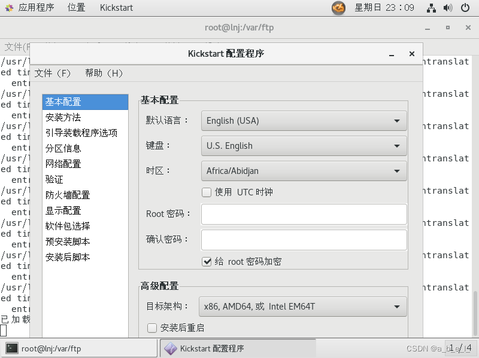The height and width of the screenshot is (358, 479).
Task: Toggle the 使用 UTC 时钟 checkbox
Action: pos(207,192)
